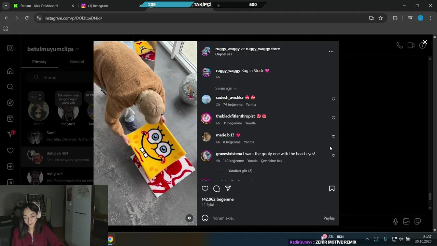
Task: Open the 'red yuxel' conversation in the list
Action: coord(57,177)
